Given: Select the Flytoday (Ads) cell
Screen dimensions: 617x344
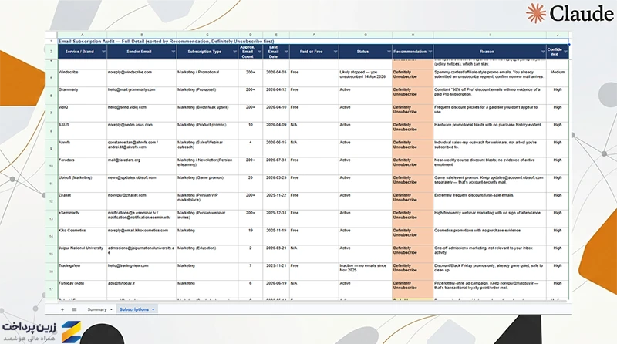Looking at the screenshot, I should (x=83, y=289).
